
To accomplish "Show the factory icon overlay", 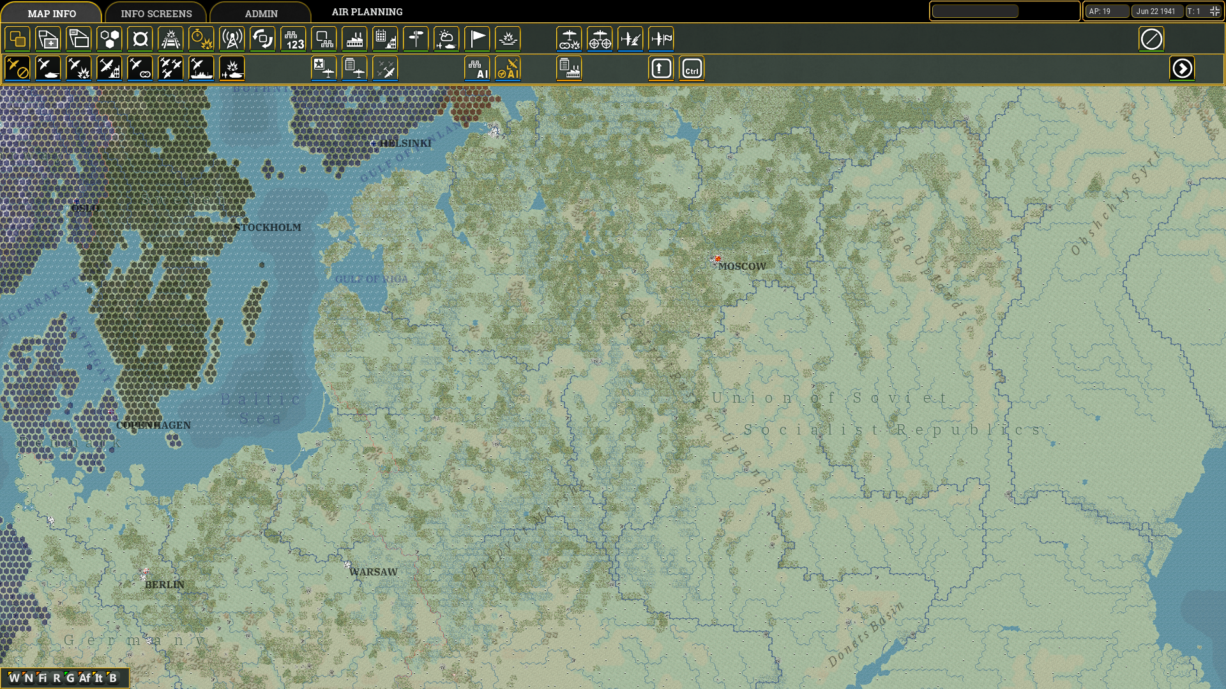I will coord(354,39).
